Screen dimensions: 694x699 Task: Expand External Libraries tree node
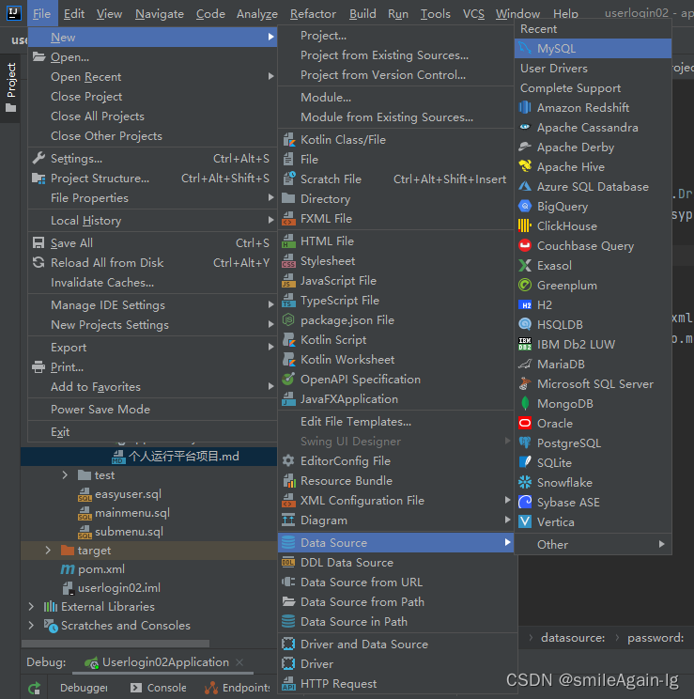[31, 606]
